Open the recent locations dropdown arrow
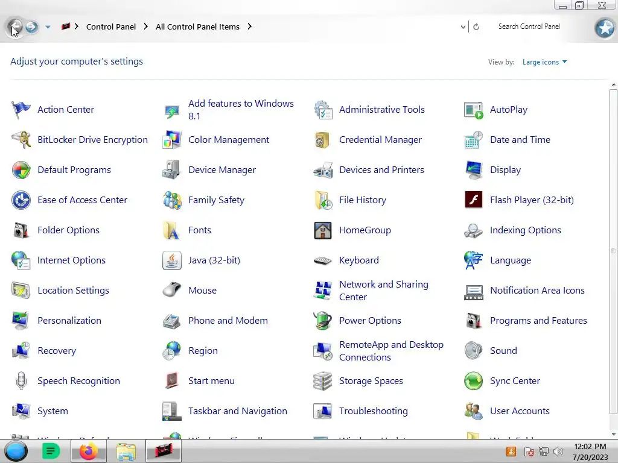 pyautogui.click(x=48, y=27)
